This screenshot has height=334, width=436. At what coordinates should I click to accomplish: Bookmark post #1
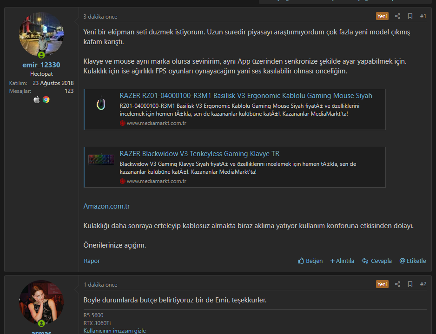tap(410, 16)
